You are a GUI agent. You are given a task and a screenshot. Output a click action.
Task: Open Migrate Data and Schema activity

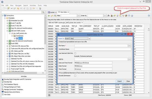[12, 92]
